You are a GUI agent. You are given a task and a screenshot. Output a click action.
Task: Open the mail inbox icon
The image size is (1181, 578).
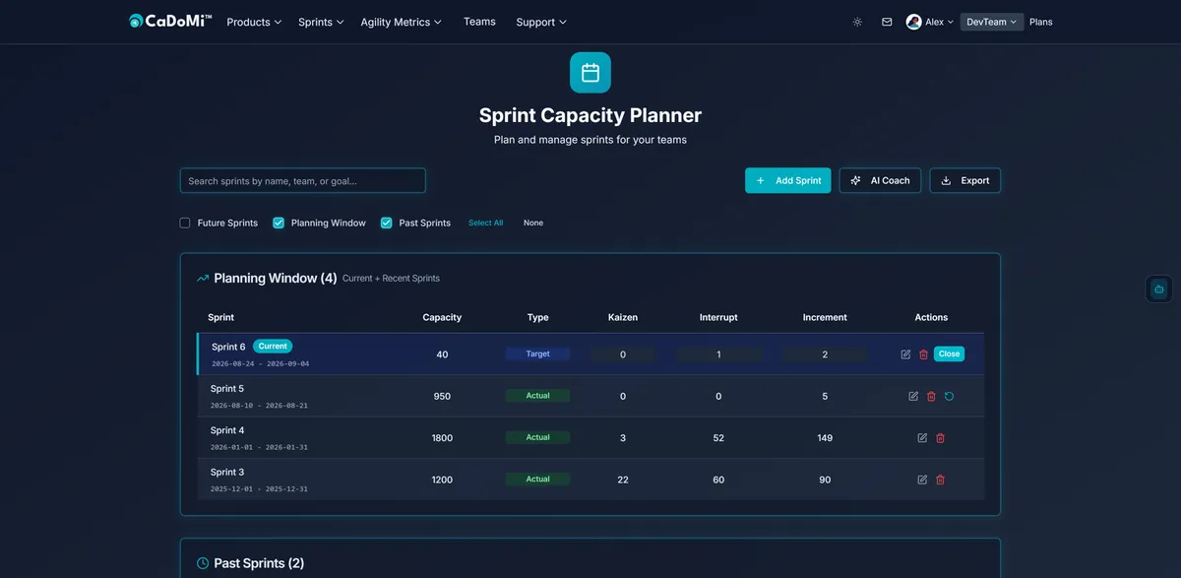click(887, 22)
